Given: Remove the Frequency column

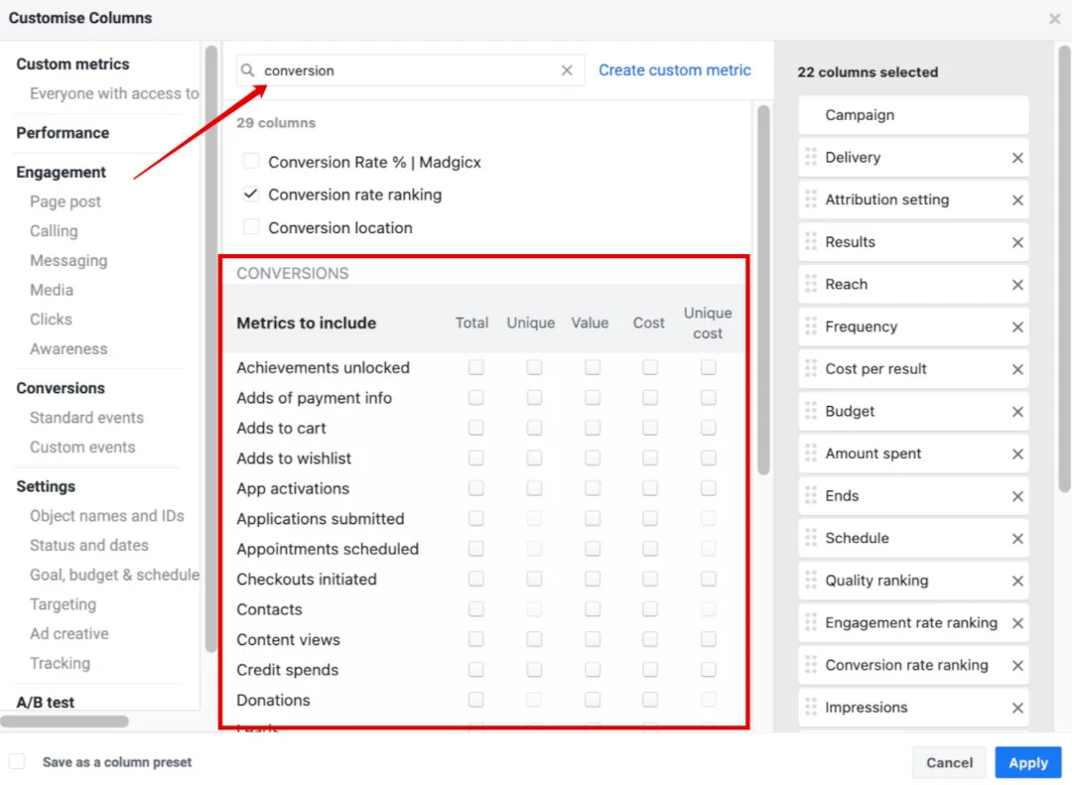Looking at the screenshot, I should 1017,327.
